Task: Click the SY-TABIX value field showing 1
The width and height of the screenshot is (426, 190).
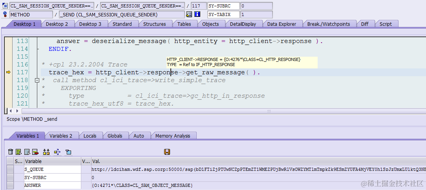Action: [256, 14]
